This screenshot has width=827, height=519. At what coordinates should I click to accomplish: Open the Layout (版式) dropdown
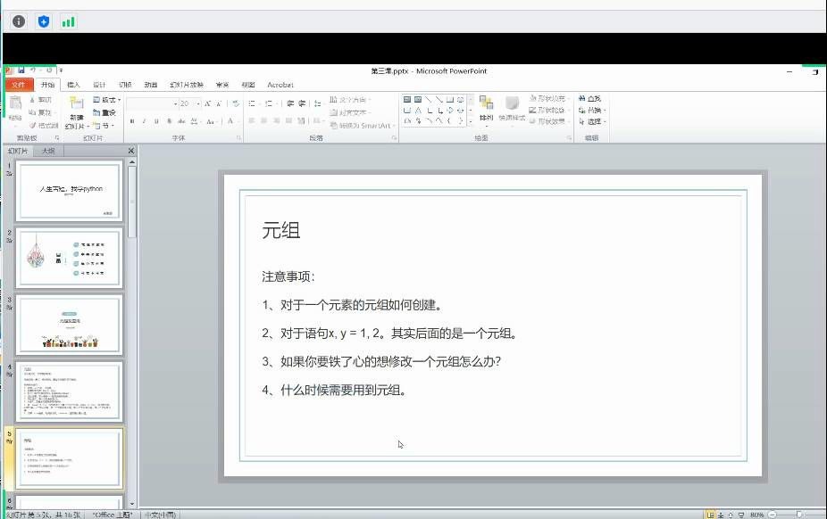(105, 100)
